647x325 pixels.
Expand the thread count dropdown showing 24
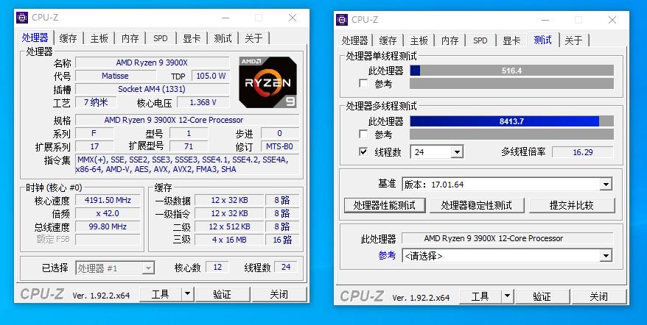coord(457,152)
